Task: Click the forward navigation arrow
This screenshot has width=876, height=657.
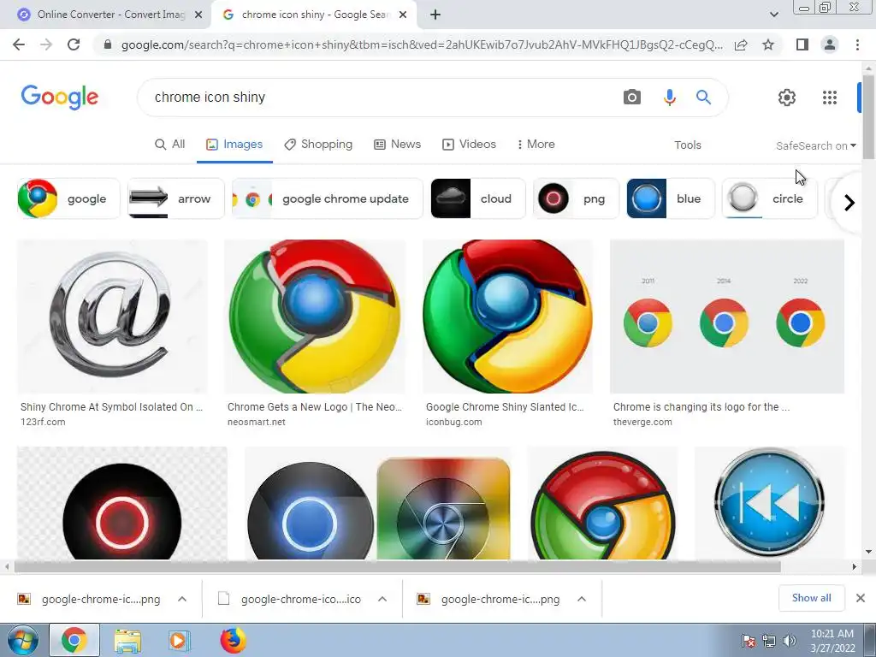Action: click(x=46, y=44)
